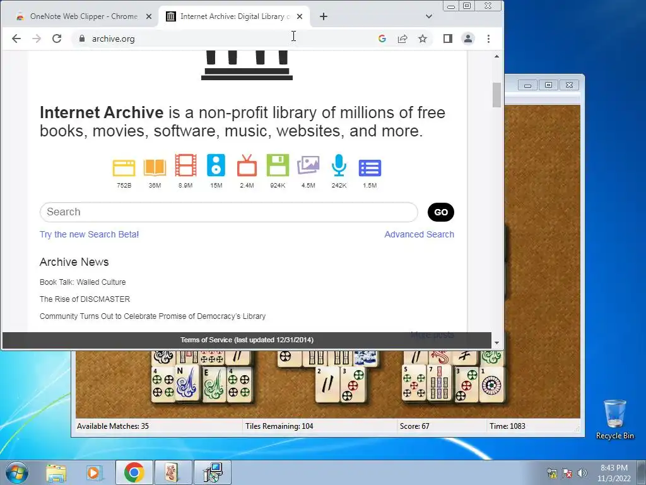Open the Books icon labeled 36M
The height and width of the screenshot is (485, 646).
click(155, 168)
